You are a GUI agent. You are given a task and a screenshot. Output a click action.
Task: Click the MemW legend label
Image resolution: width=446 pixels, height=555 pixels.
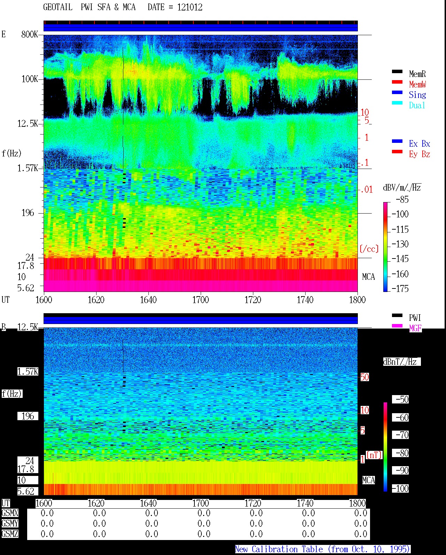[x=417, y=84]
